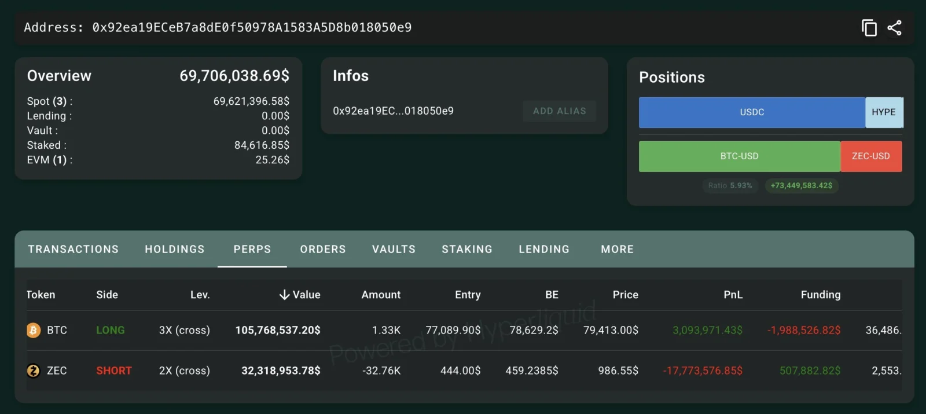The height and width of the screenshot is (414, 926).
Task: Click the Vault row label
Action: coord(42,131)
